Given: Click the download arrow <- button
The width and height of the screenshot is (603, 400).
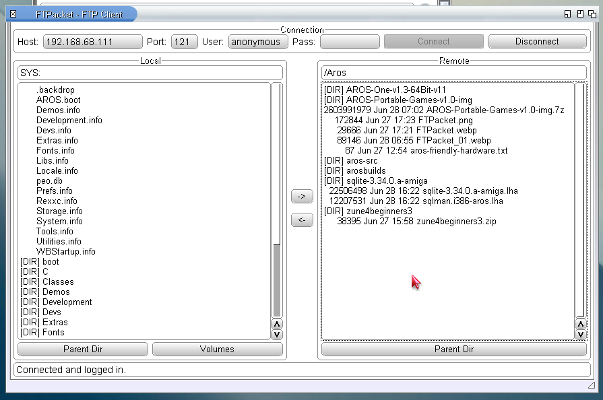Looking at the screenshot, I should (302, 220).
